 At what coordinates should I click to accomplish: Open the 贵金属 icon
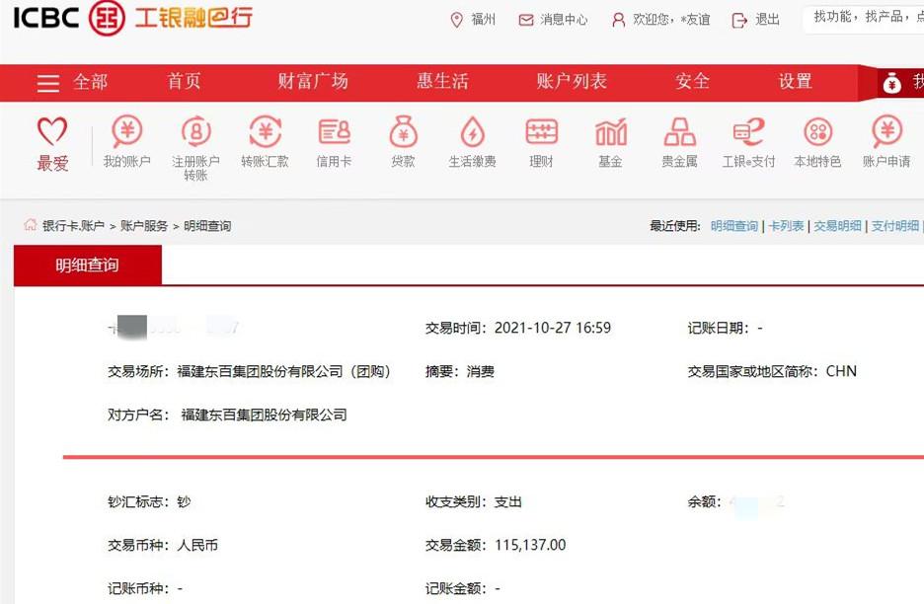pyautogui.click(x=679, y=131)
